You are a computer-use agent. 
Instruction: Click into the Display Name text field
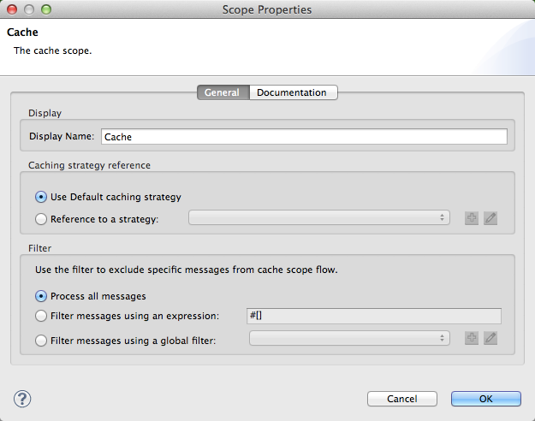tap(304, 136)
